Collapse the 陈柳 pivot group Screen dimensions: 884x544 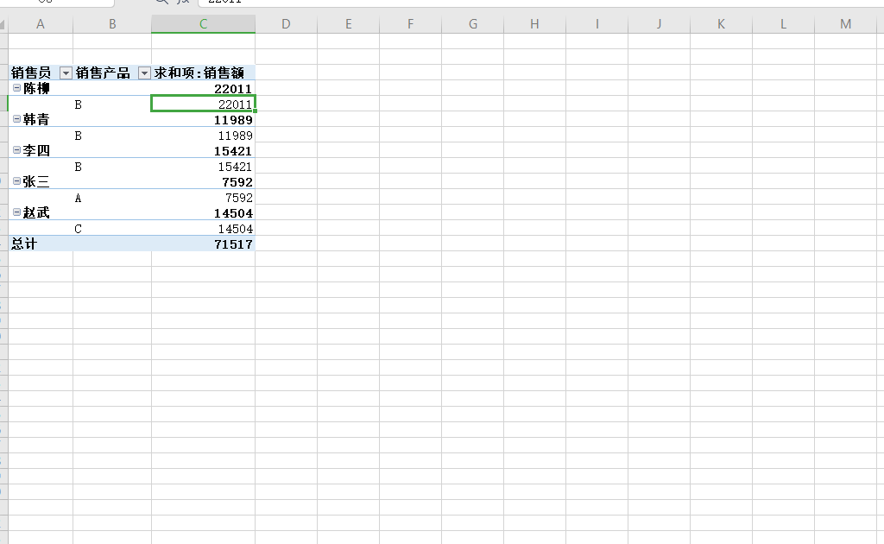[16, 88]
